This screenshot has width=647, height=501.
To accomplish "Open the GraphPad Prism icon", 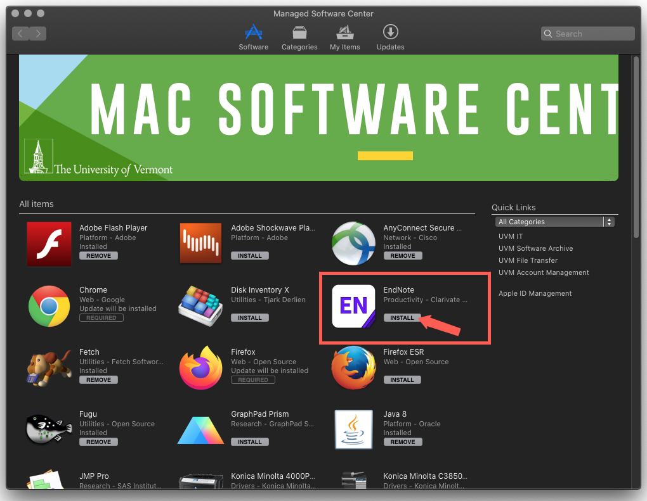I will (200, 429).
